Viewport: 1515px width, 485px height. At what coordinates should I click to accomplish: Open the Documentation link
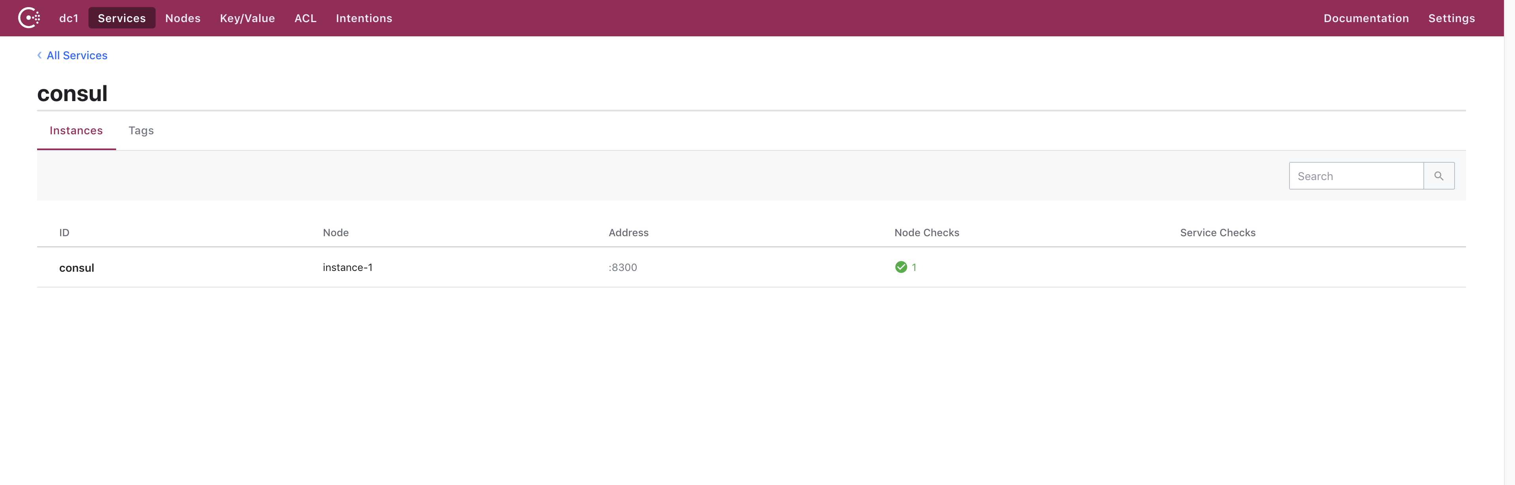[1366, 18]
